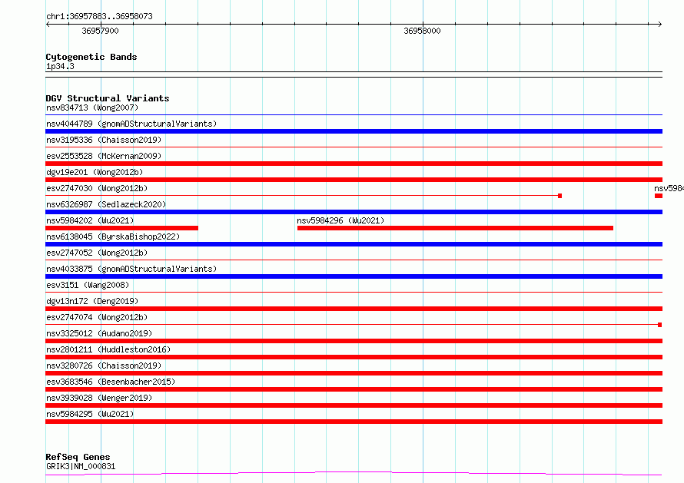Click the esv2747074 (Wong2012b) label
684x483 pixels.
pyautogui.click(x=97, y=317)
